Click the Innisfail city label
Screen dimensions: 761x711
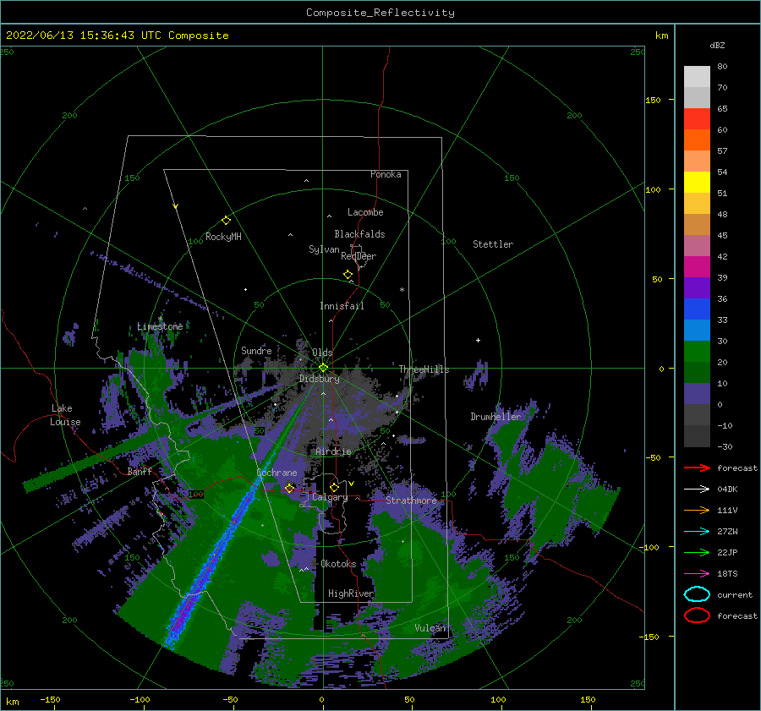[342, 306]
